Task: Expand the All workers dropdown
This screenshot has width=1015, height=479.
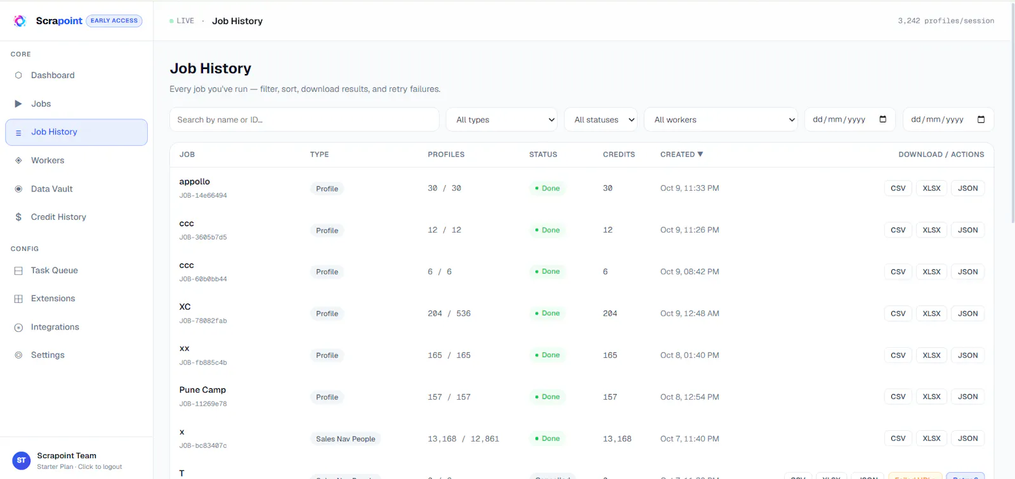Action: click(x=721, y=120)
